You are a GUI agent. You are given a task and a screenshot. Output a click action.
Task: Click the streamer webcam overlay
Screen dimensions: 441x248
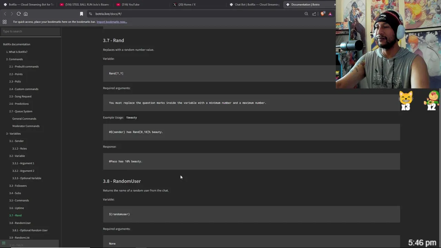click(388, 44)
